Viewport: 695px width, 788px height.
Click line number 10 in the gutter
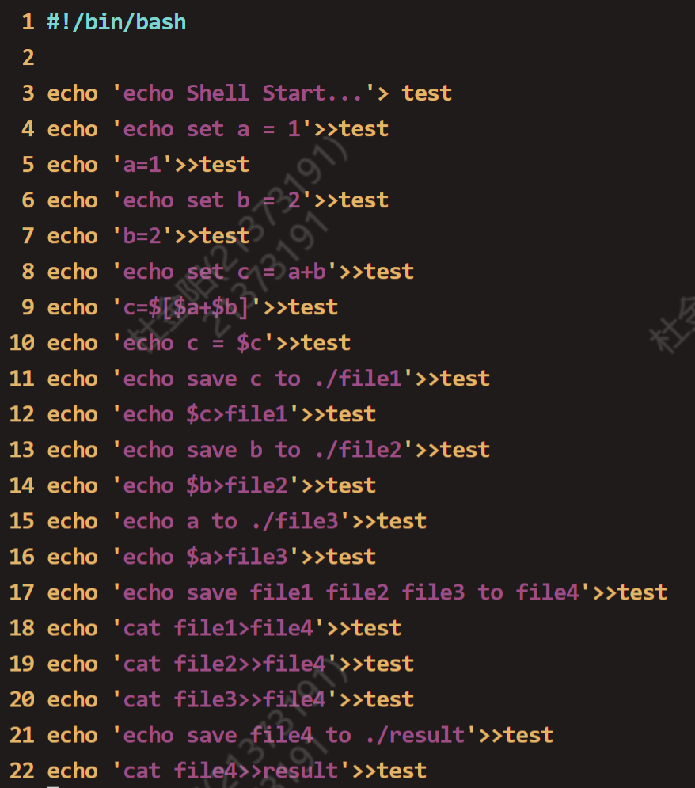pos(22,343)
